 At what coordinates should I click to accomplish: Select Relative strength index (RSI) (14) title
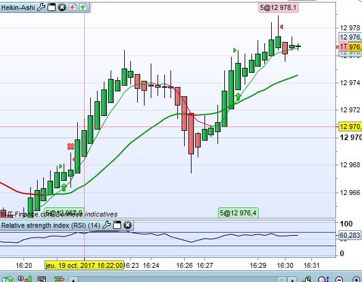pyautogui.click(x=51, y=225)
